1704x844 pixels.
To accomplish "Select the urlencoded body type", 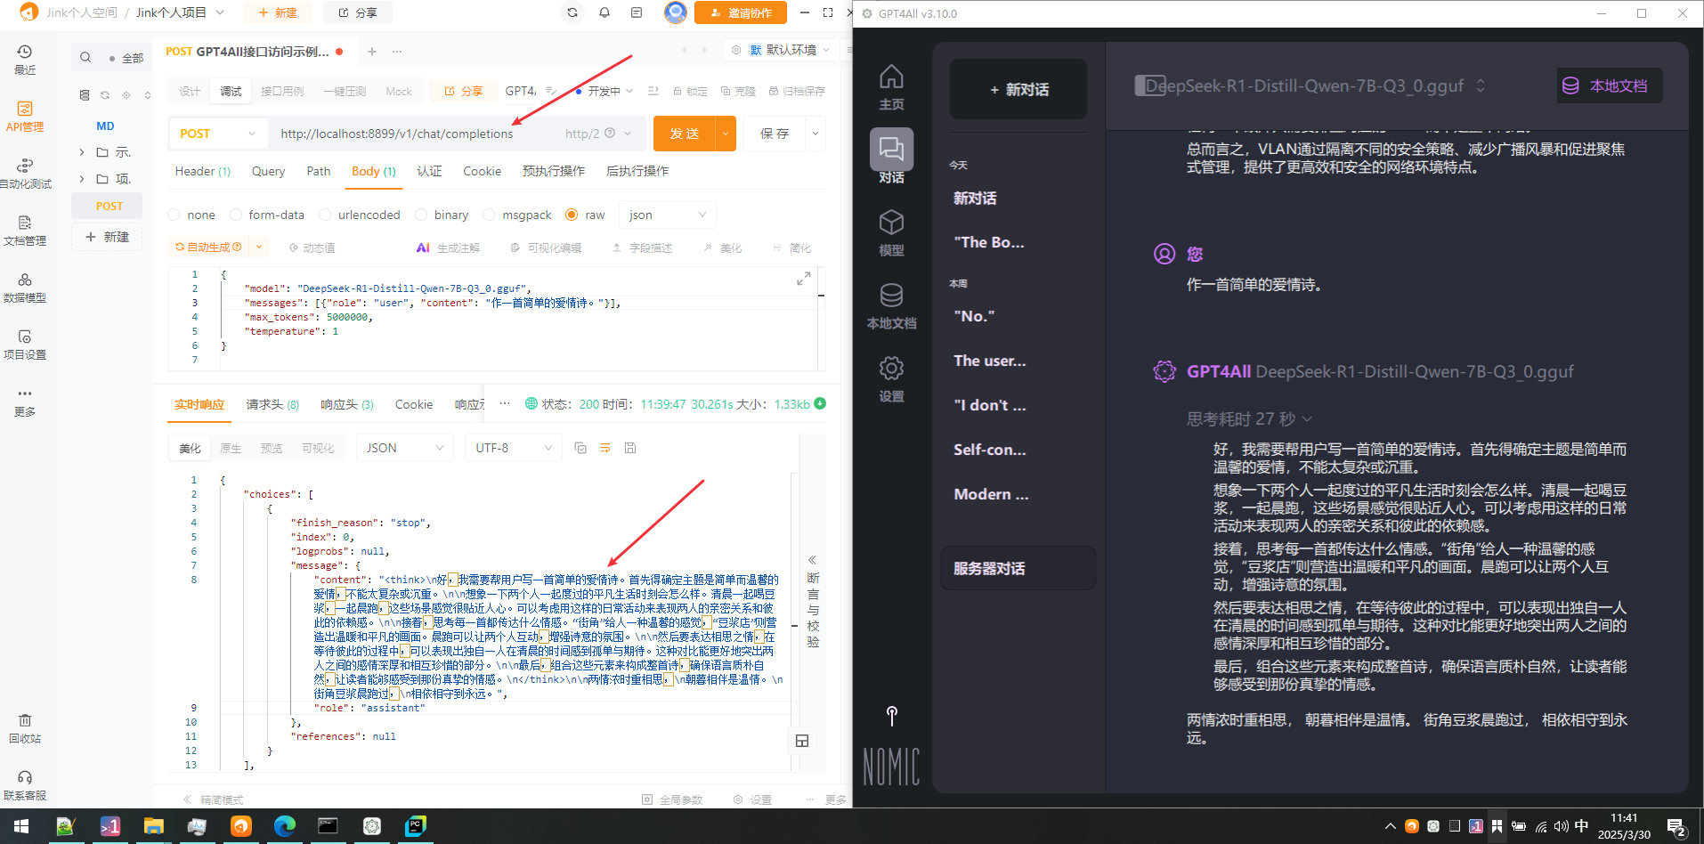I will tap(325, 215).
